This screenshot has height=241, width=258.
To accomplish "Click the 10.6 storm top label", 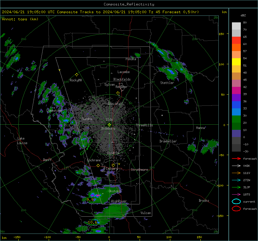I will (x=93, y=222).
